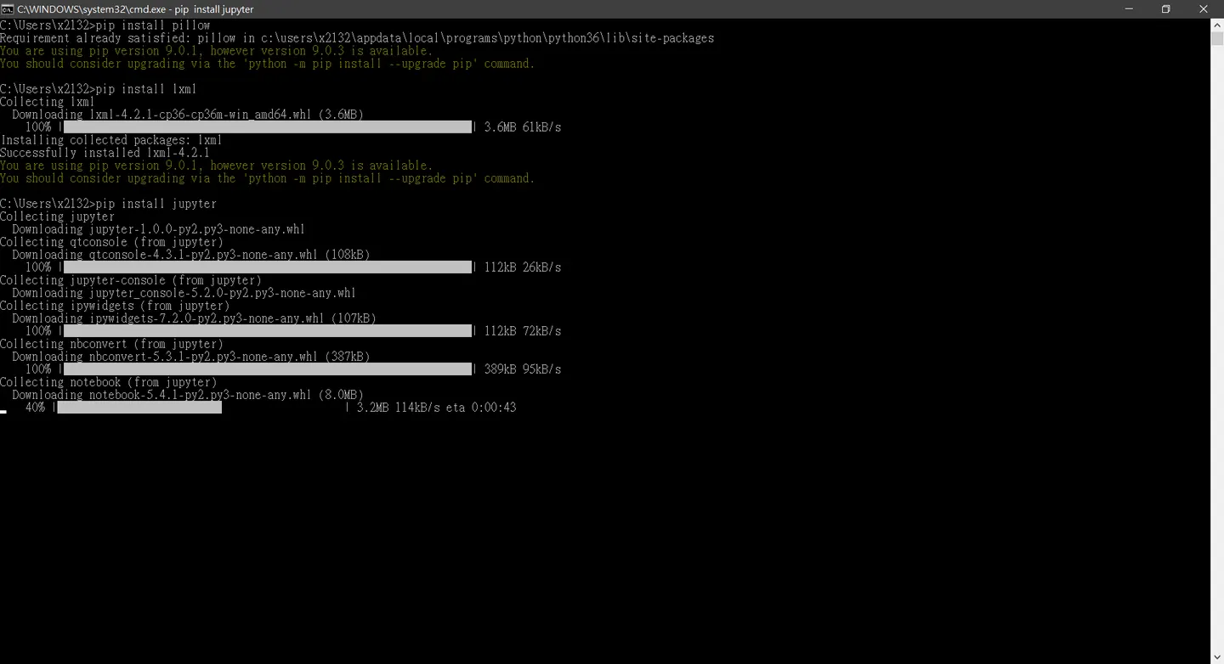Screen dimensions: 1224x664
Task: Minimize the command prompt window
Action: pyautogui.click(x=1129, y=8)
